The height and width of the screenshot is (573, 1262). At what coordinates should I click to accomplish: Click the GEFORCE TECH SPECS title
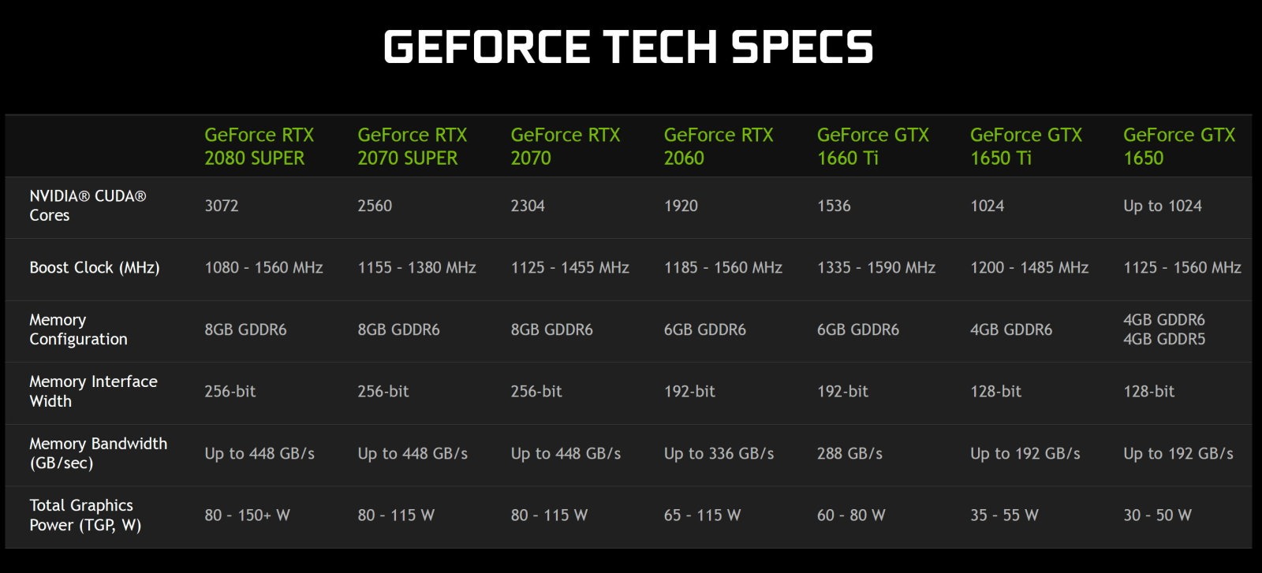(x=628, y=47)
